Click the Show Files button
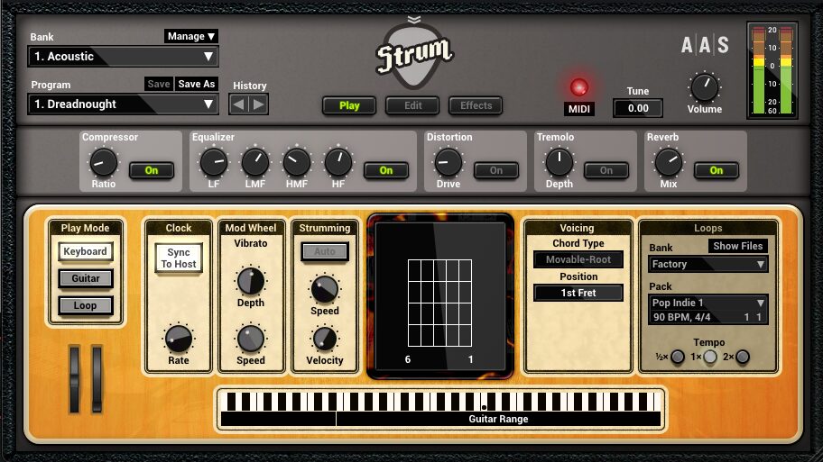 point(737,246)
